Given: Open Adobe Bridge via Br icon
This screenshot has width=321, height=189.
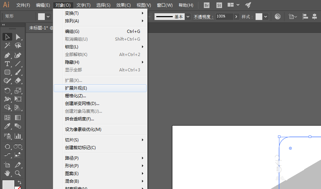Looking at the screenshot, I should point(207,5).
